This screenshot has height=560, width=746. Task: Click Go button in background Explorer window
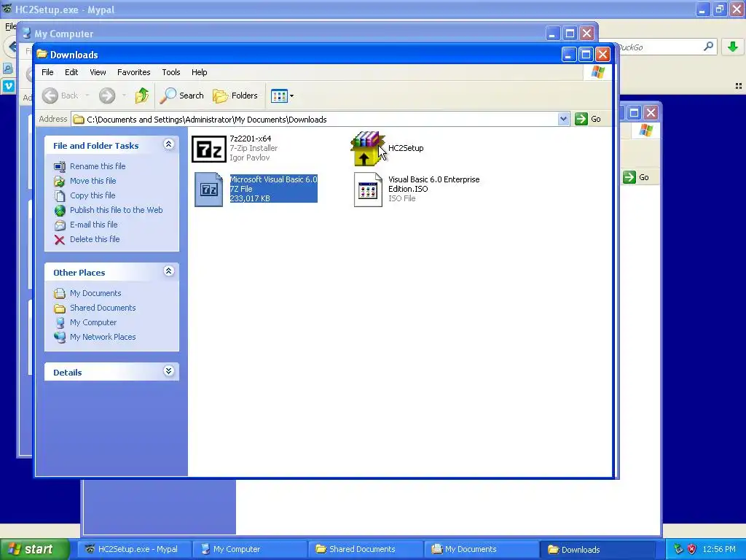637,178
